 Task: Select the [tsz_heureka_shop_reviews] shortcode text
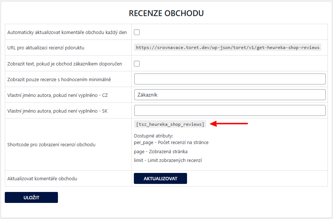click(x=170, y=124)
